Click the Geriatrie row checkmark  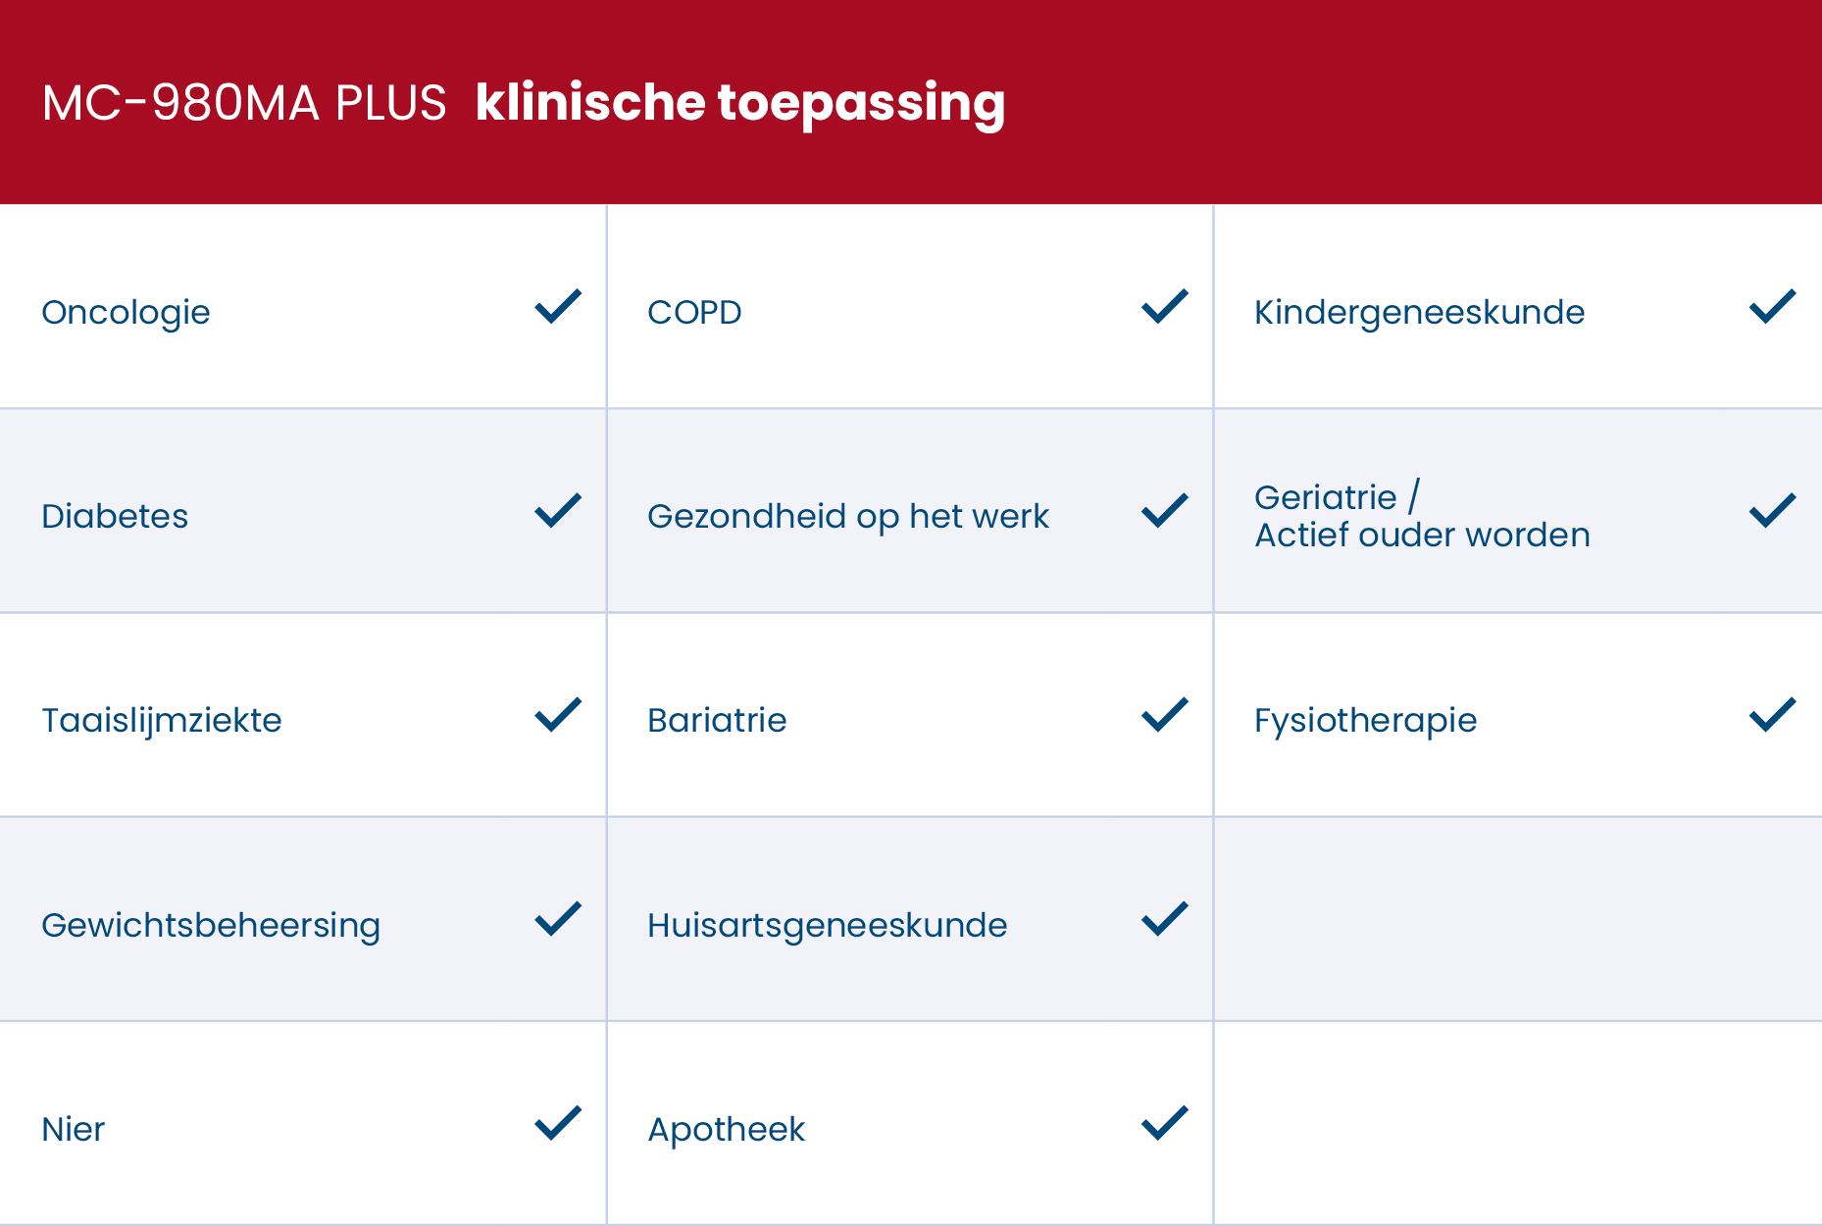(1772, 511)
